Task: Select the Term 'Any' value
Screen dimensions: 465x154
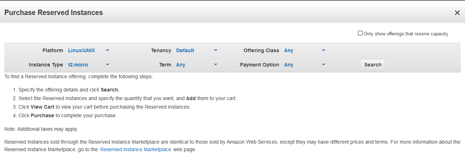Action: (180, 65)
